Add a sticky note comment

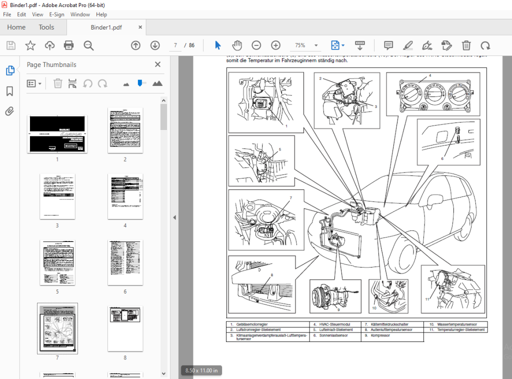388,45
